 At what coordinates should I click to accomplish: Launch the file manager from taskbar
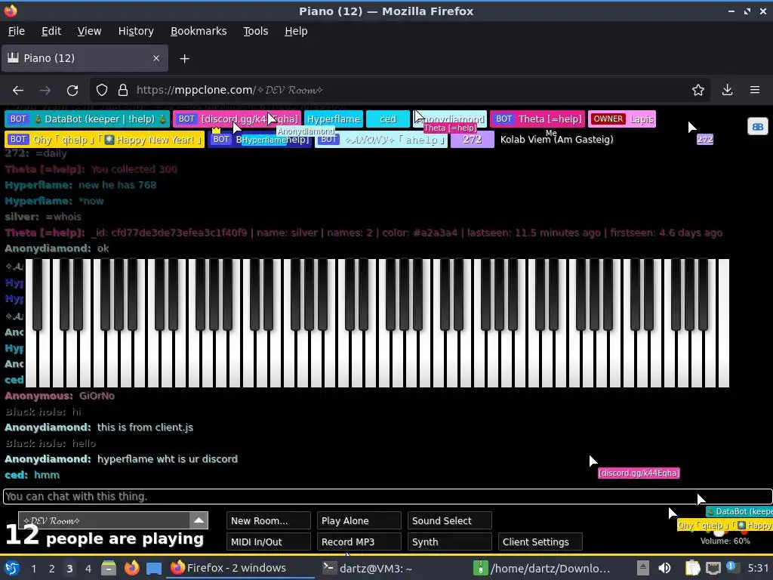tap(109, 568)
